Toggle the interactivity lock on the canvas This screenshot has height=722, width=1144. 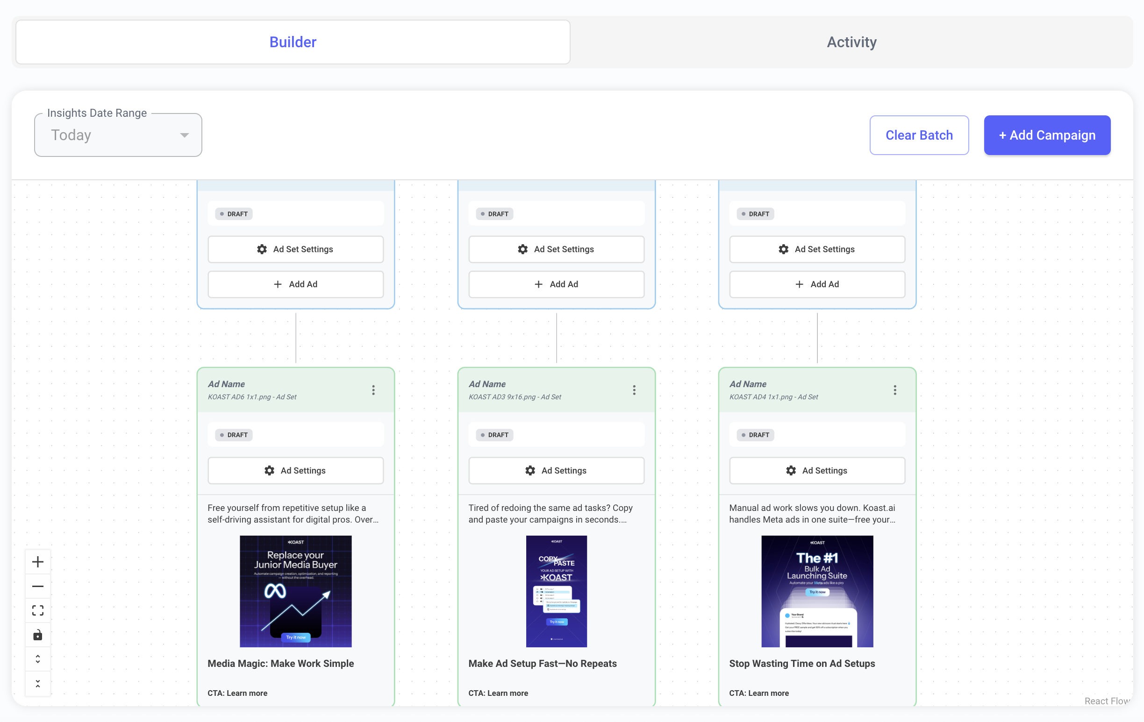tap(37, 635)
